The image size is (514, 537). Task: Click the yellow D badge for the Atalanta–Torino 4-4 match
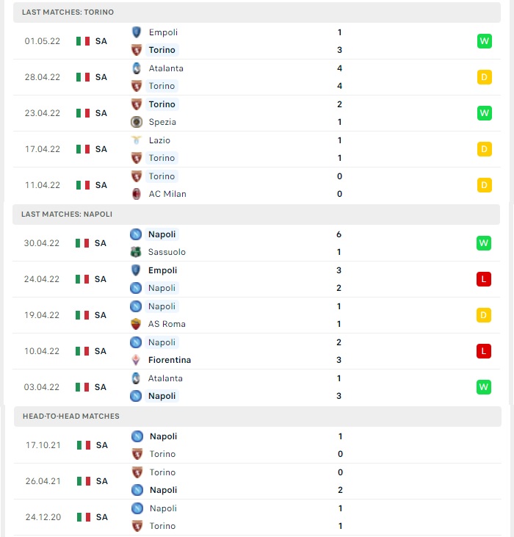click(x=484, y=77)
